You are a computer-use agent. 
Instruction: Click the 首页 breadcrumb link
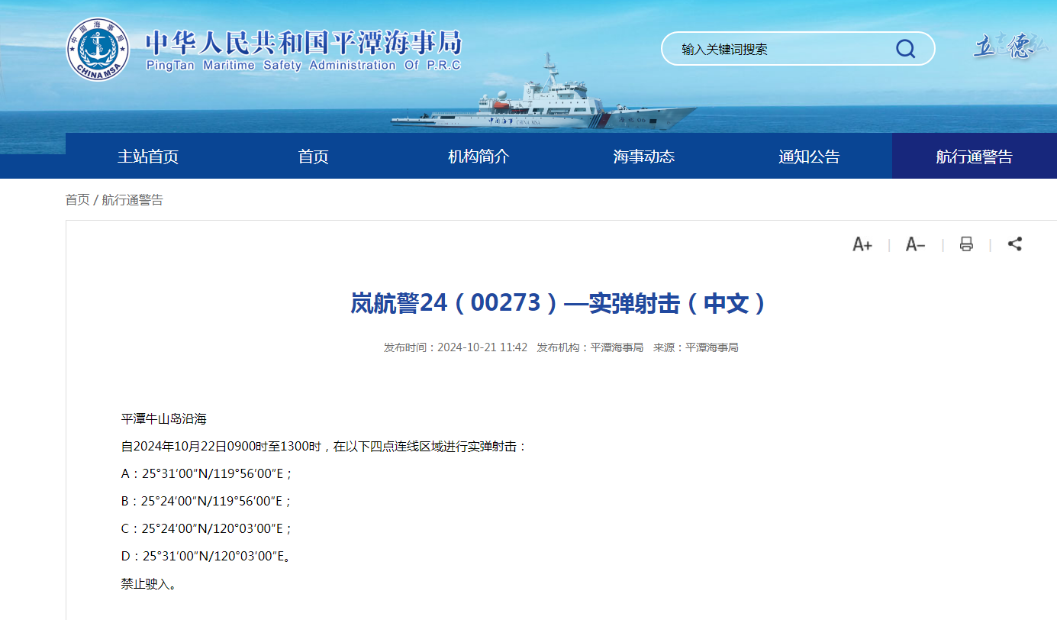click(x=77, y=200)
